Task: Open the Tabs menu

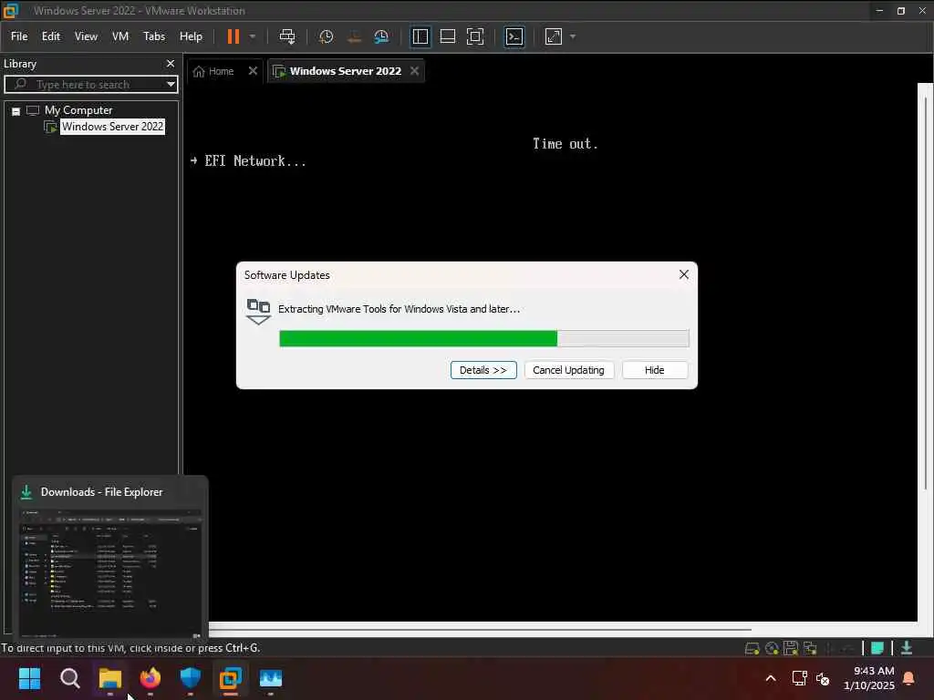Action: [x=154, y=36]
